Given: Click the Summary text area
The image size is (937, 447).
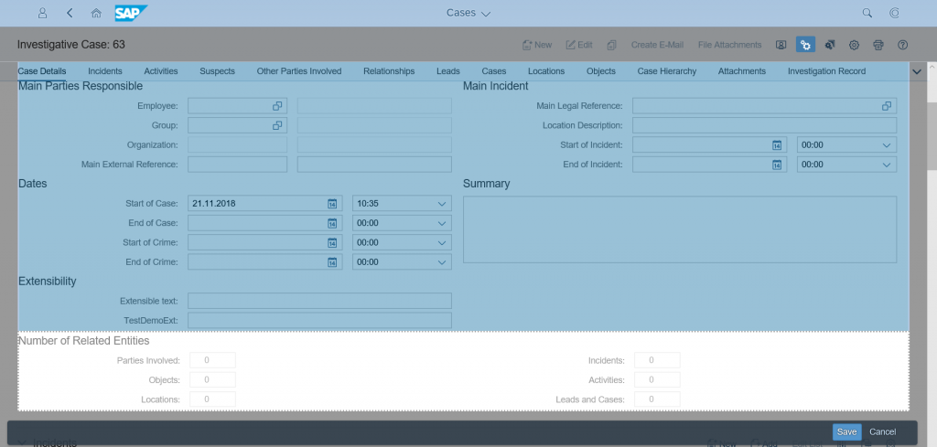Looking at the screenshot, I should tap(680, 229).
